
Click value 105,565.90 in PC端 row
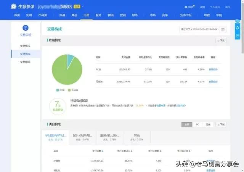pos(124,70)
